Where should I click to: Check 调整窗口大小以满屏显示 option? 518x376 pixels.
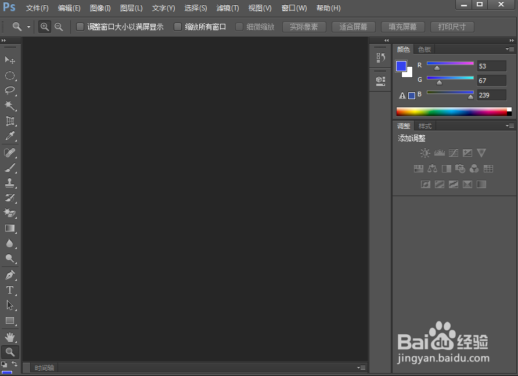click(80, 27)
